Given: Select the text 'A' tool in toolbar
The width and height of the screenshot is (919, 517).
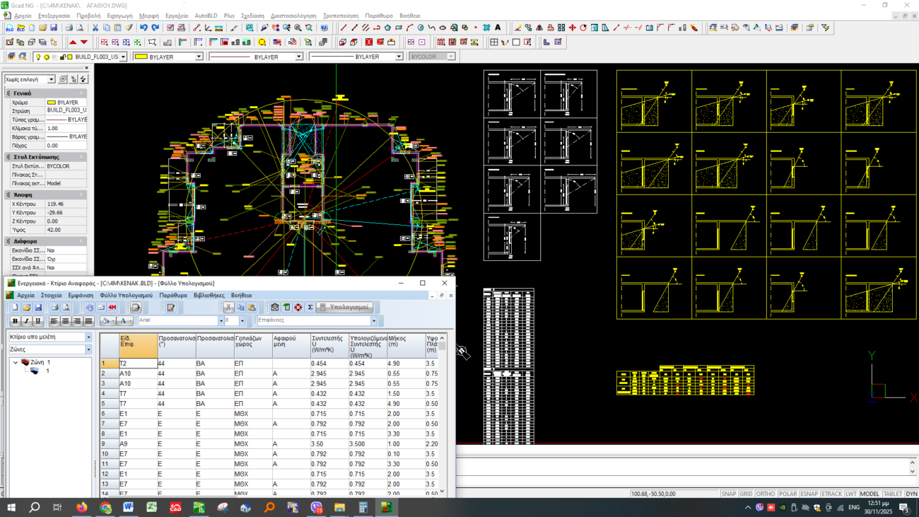Looking at the screenshot, I should (498, 28).
